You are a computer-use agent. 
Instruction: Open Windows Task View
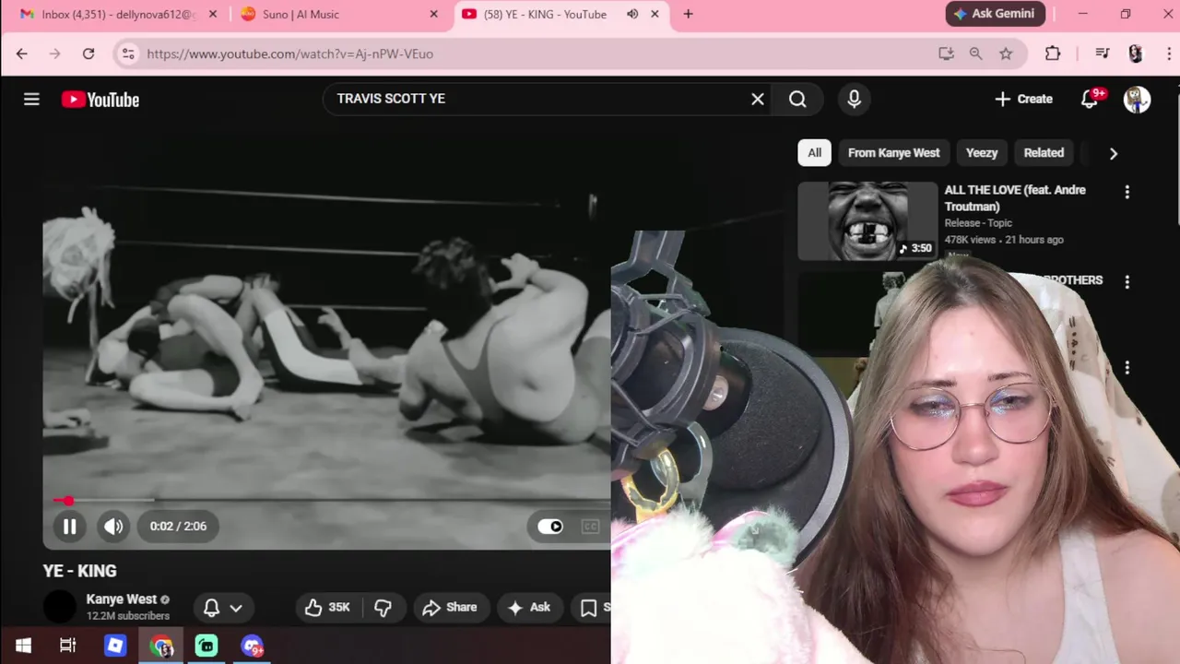pos(68,646)
